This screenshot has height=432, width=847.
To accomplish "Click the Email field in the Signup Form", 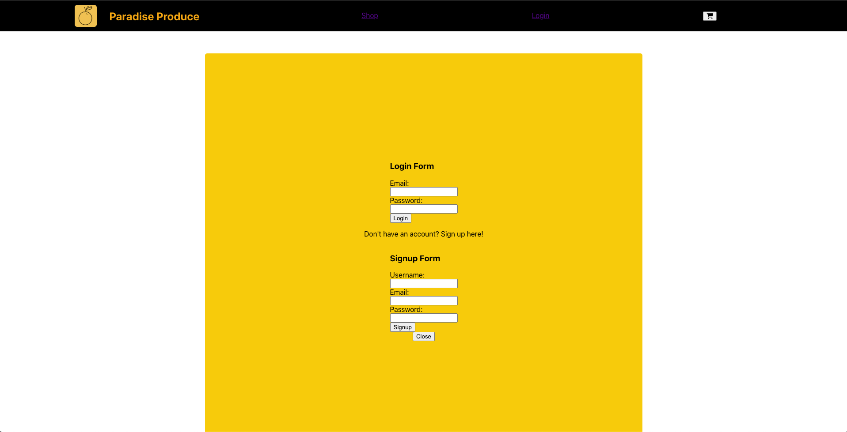I will tap(423, 301).
